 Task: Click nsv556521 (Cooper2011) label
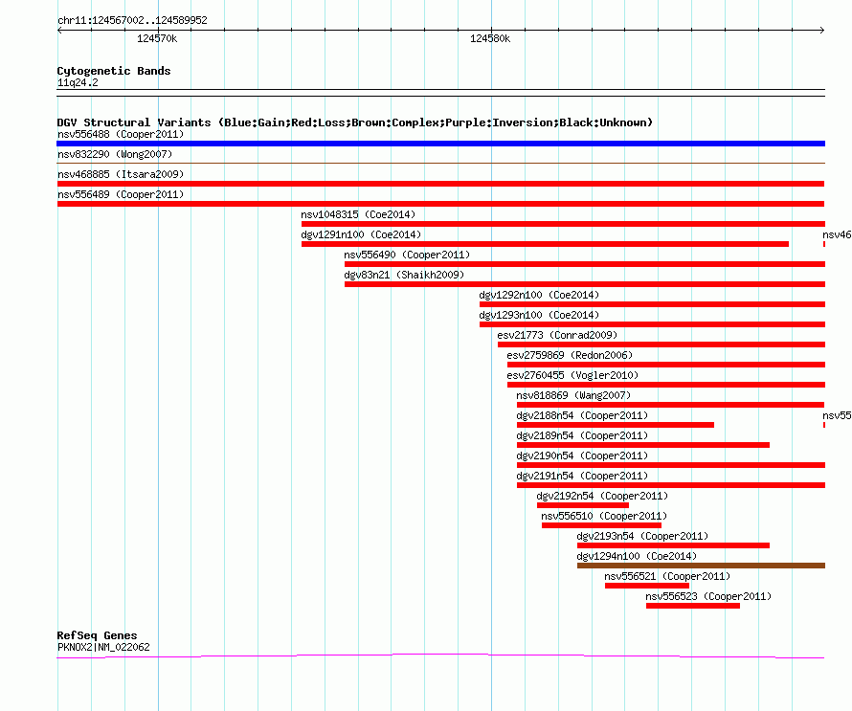[x=668, y=576]
